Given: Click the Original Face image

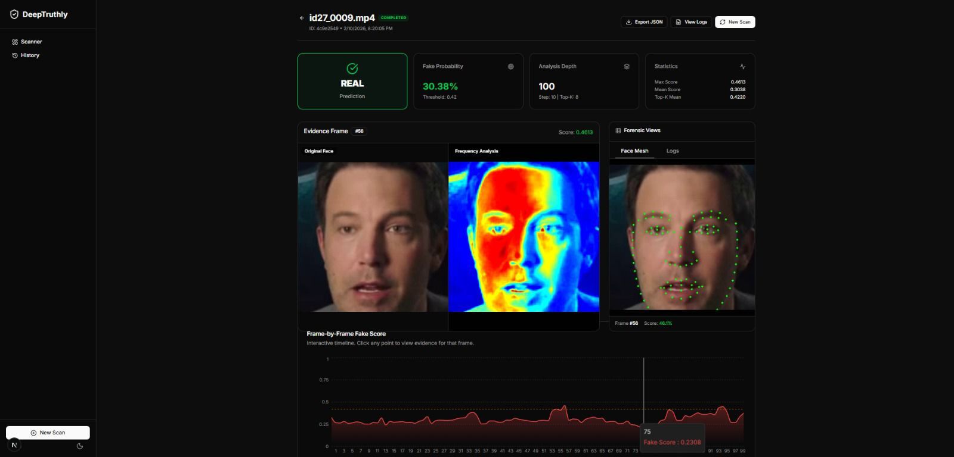Looking at the screenshot, I should click(373, 237).
